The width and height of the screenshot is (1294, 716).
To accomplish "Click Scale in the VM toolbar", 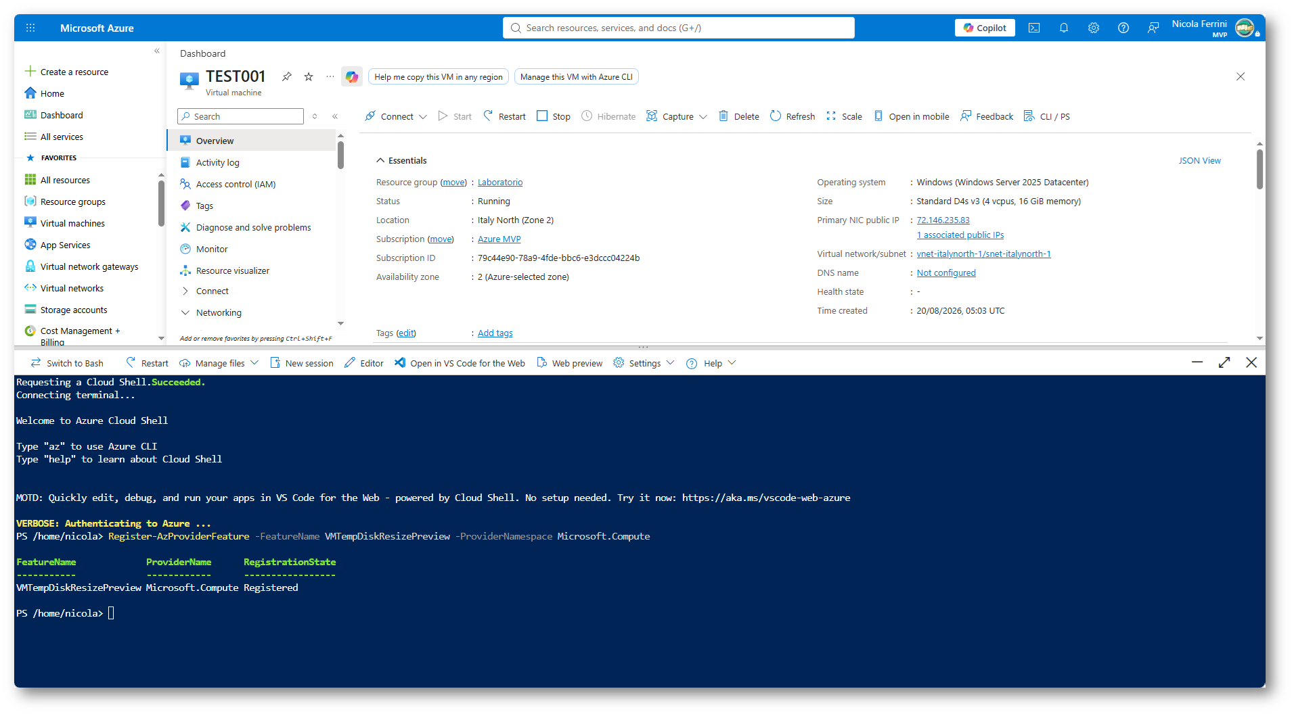I will [844, 116].
